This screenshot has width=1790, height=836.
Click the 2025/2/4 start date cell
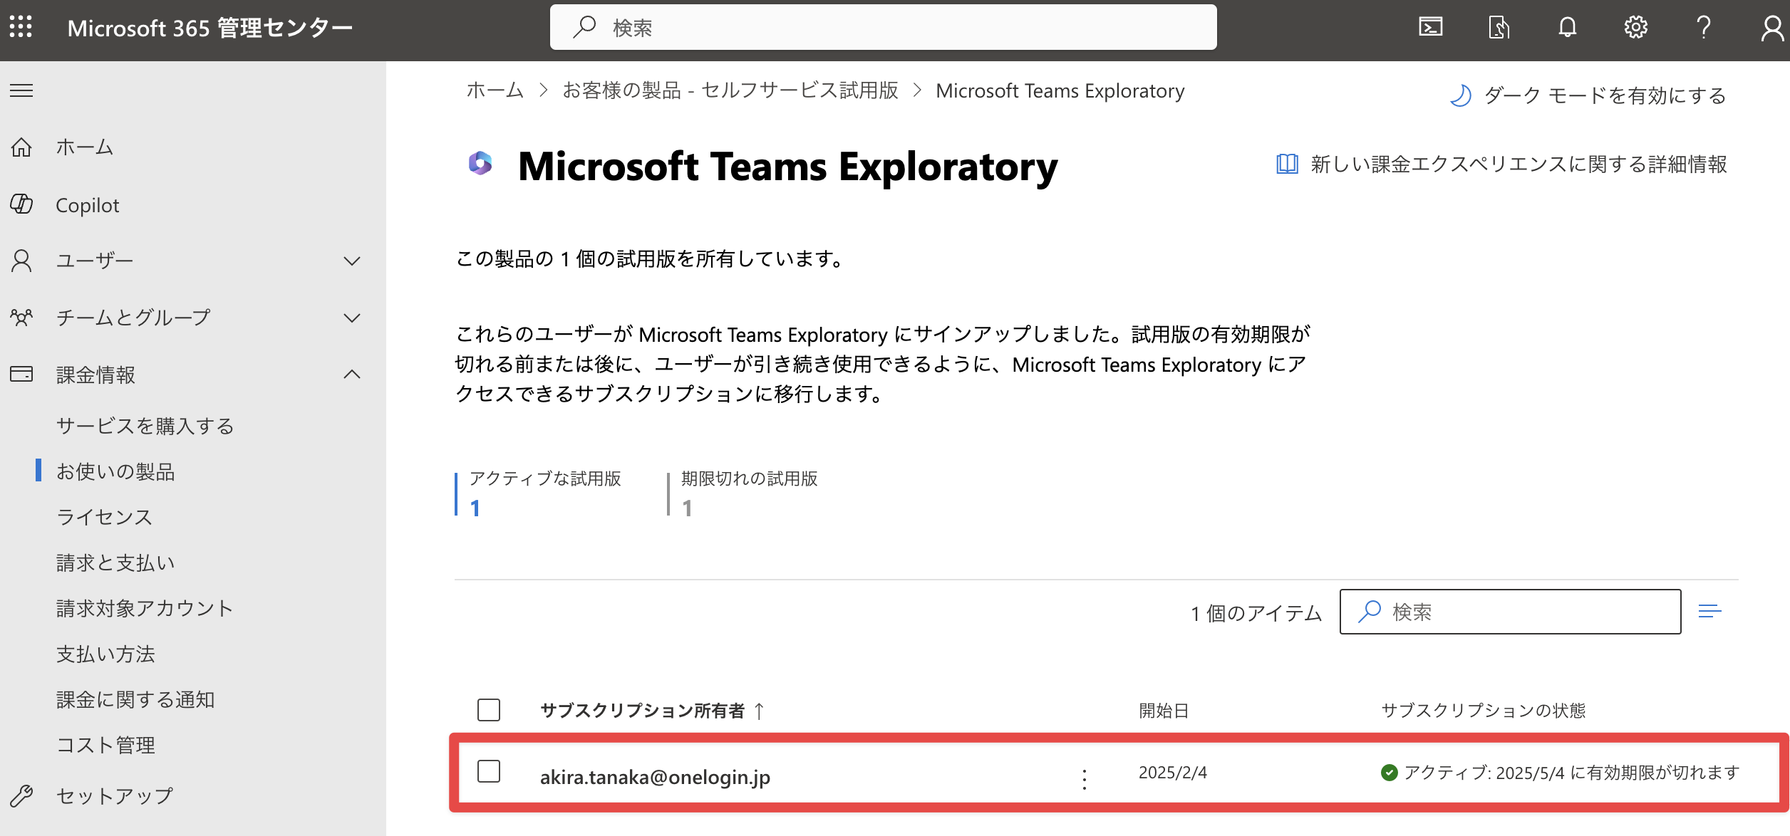coord(1172,773)
